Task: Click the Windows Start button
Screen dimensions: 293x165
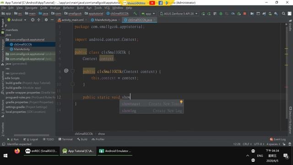Action: click(x=5, y=156)
